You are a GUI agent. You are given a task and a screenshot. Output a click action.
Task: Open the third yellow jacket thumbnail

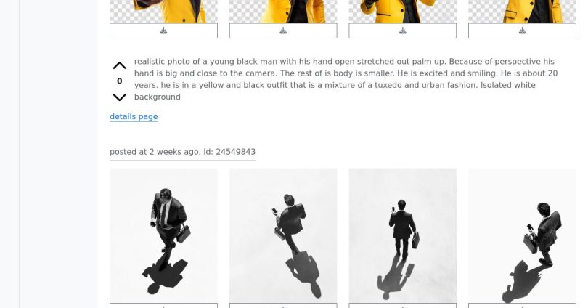tap(403, 11)
